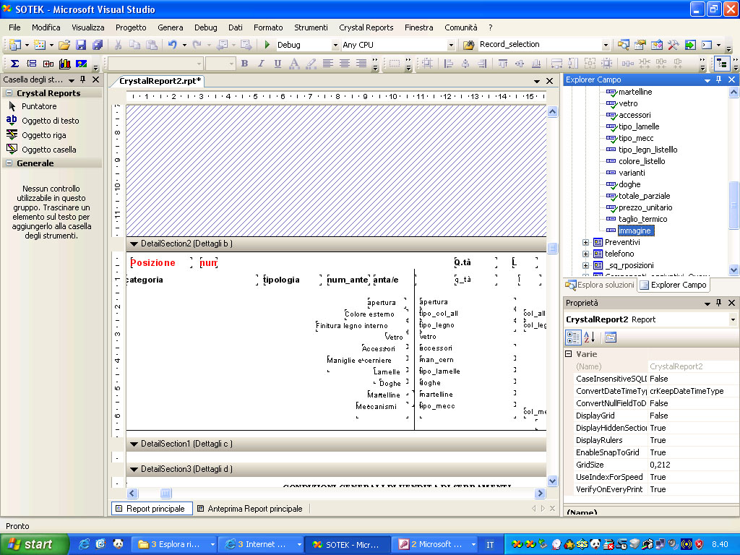
Task: Select the taglio_termico field
Action: (642, 219)
